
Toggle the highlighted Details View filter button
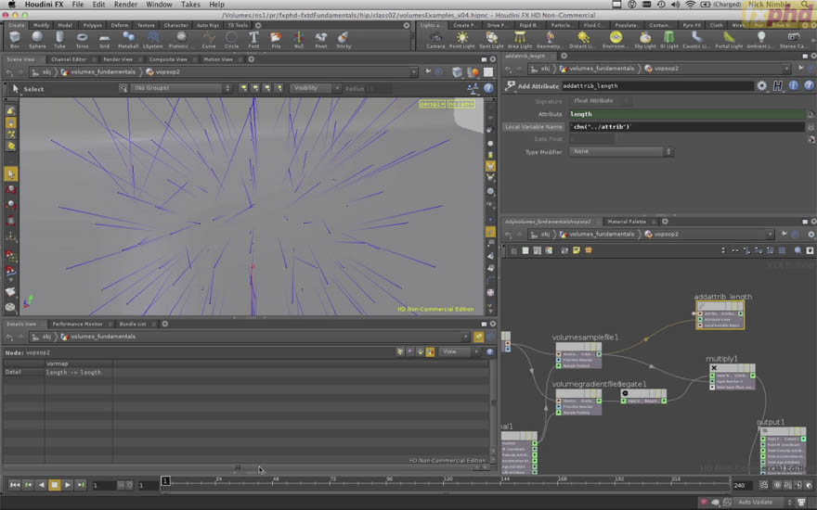pyautogui.click(x=430, y=352)
